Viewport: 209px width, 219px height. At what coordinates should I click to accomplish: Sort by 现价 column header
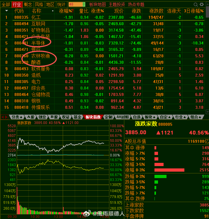pos(119,11)
